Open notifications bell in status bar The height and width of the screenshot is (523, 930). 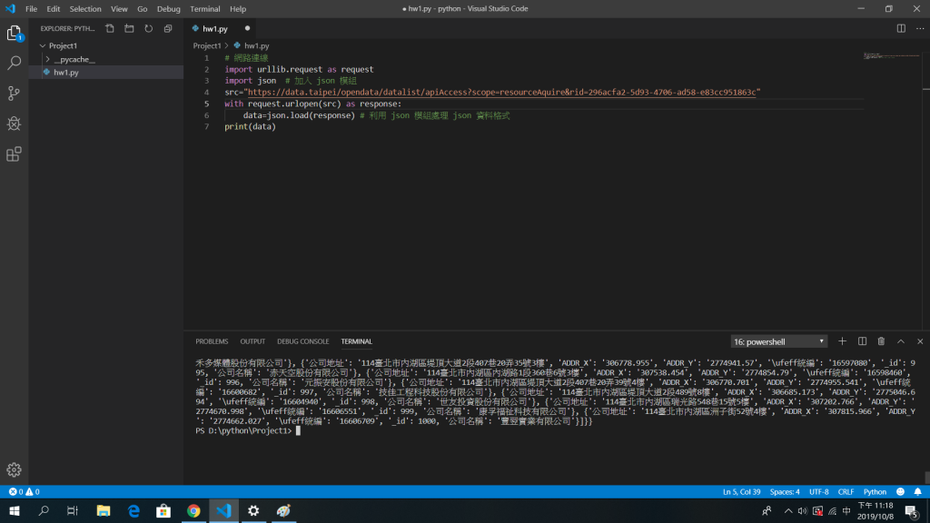[x=917, y=491]
